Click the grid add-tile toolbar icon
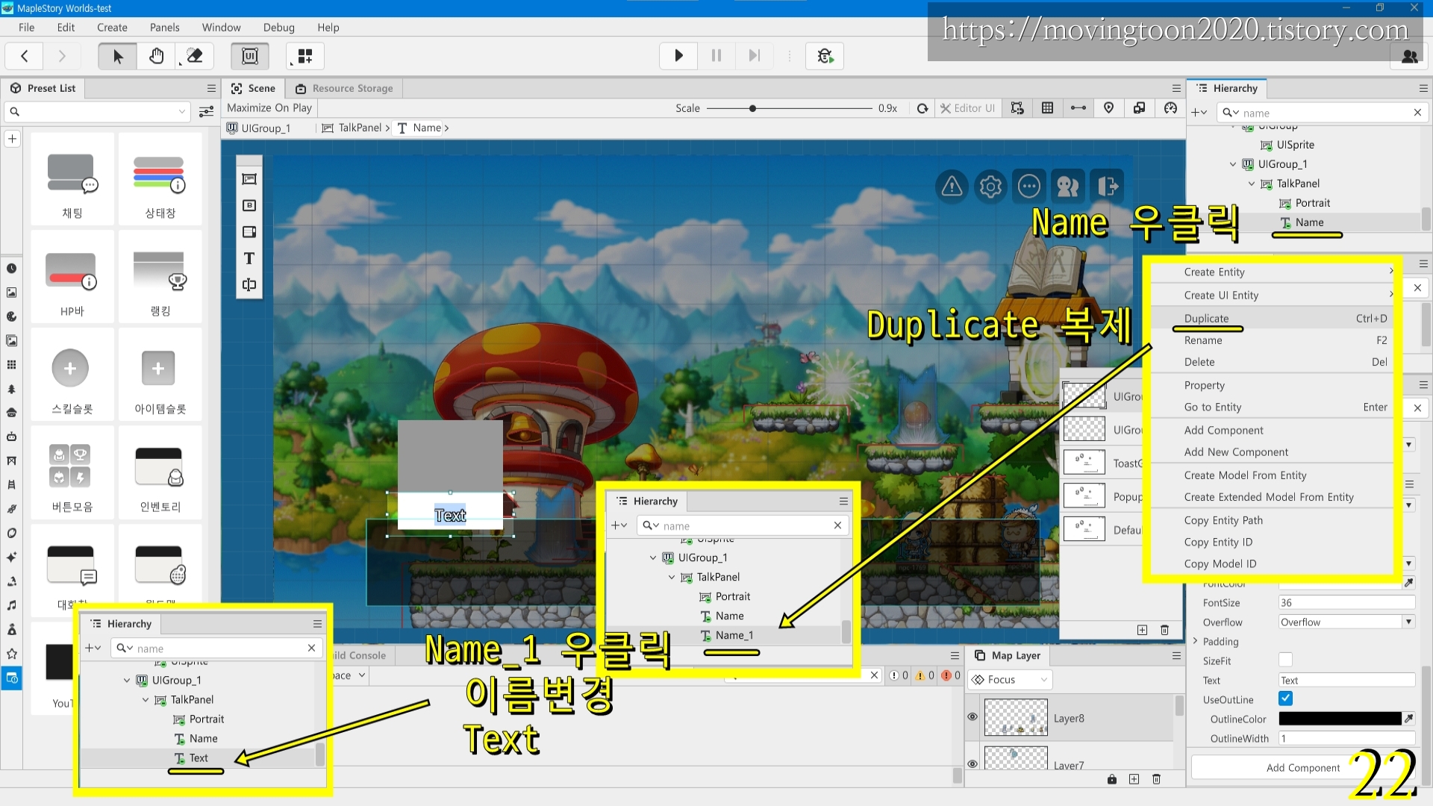1433x806 pixels. [x=305, y=56]
